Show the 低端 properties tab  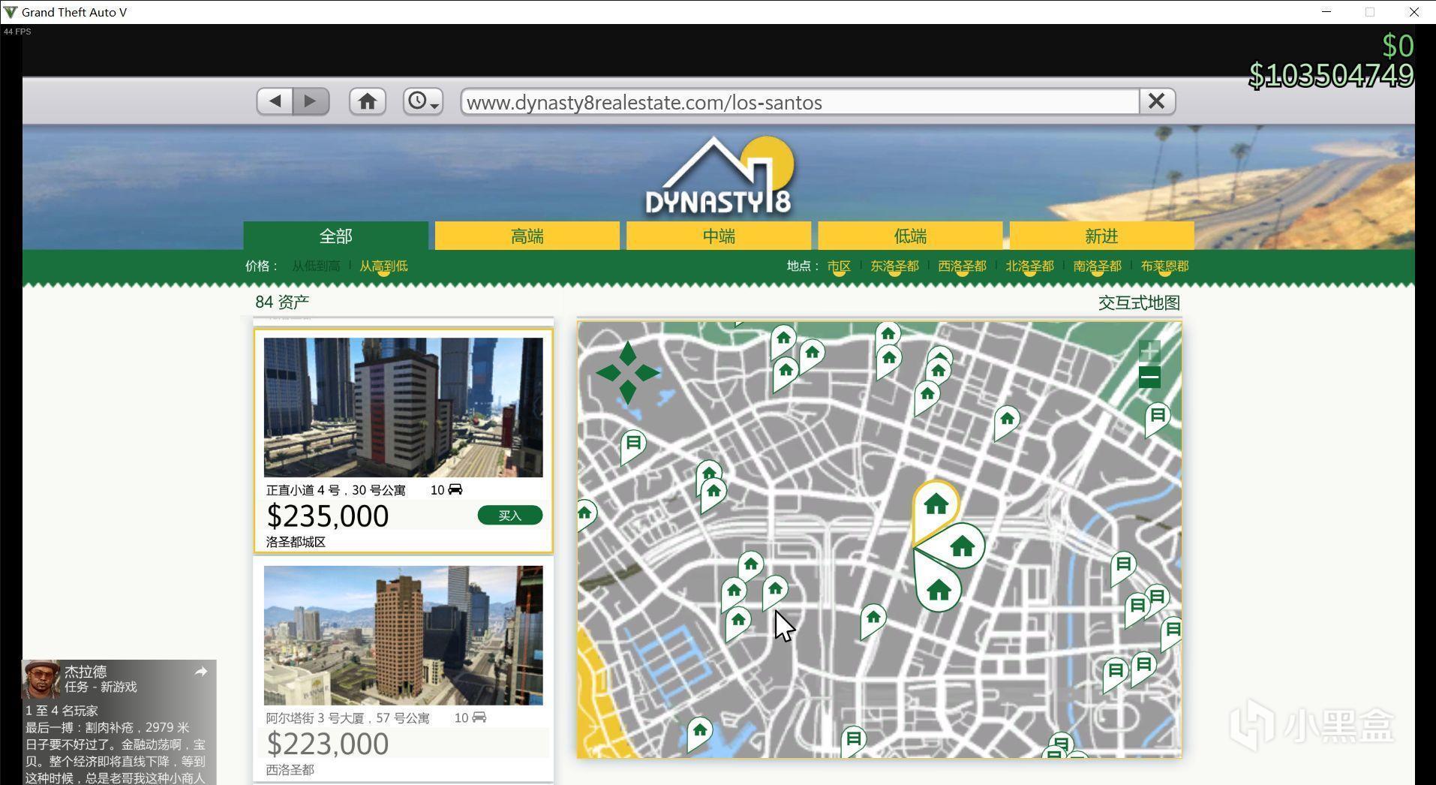(910, 236)
